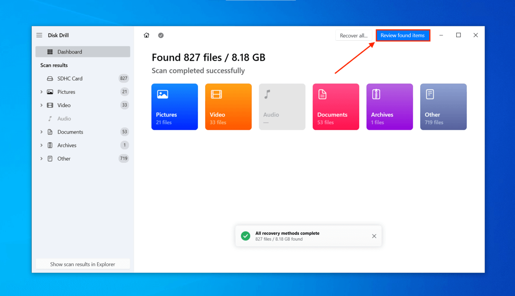Image resolution: width=515 pixels, height=296 pixels.
Task: Close the Disk Drill window
Action: click(476, 35)
